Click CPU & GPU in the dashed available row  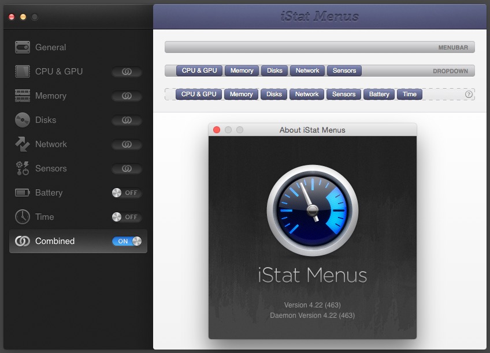[x=199, y=94]
